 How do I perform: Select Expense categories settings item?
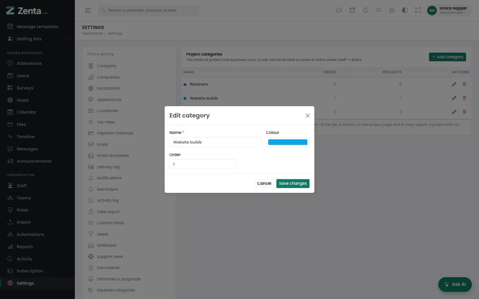click(129, 290)
